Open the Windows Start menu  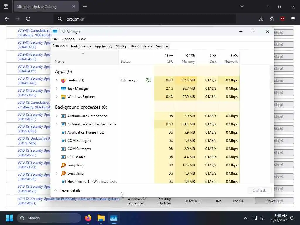click(9, 218)
